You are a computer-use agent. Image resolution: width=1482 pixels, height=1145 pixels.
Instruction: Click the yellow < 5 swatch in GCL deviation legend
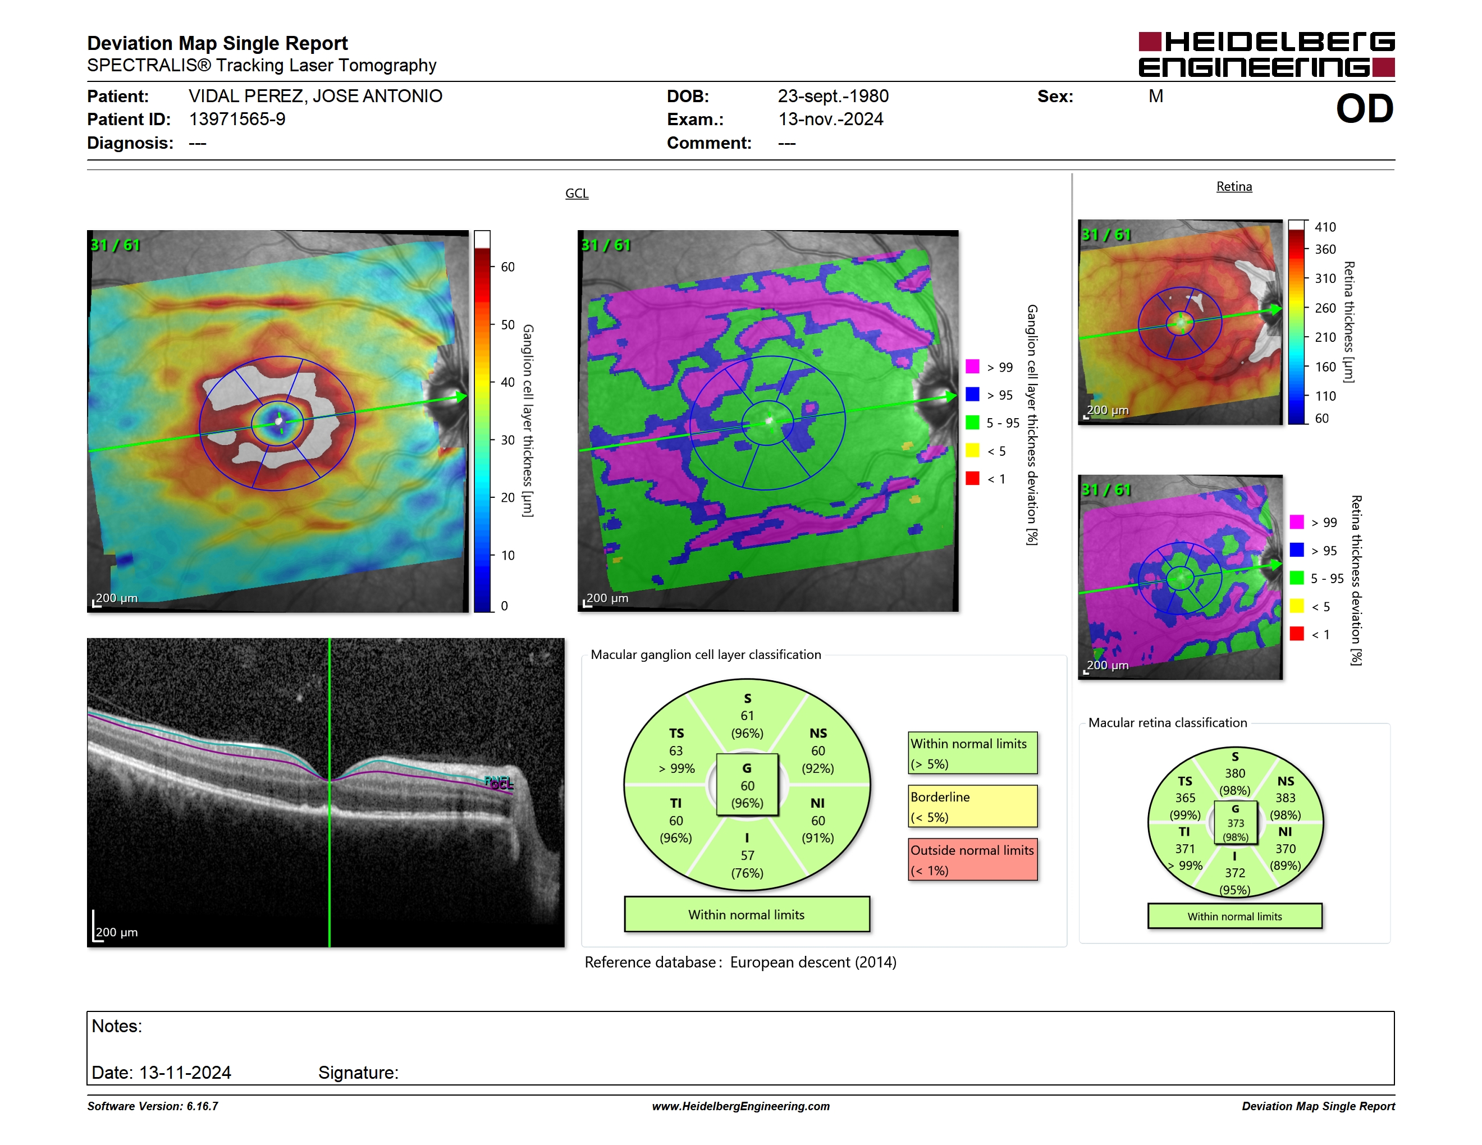pyautogui.click(x=972, y=450)
